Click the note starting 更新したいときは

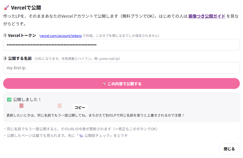pos(95,115)
